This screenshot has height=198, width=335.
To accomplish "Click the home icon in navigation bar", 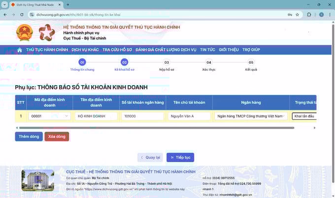I will point(20,50).
